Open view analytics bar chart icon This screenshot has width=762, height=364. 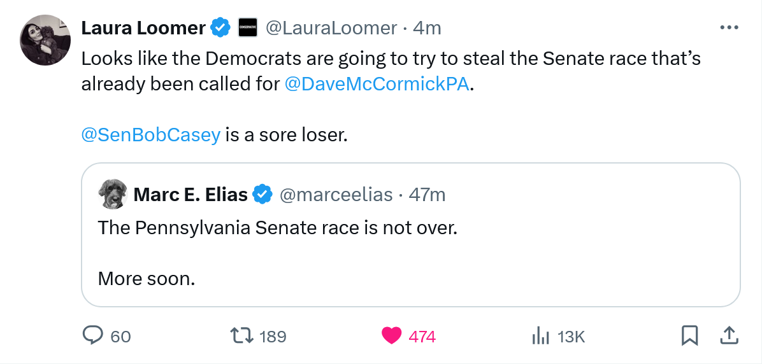[540, 335]
